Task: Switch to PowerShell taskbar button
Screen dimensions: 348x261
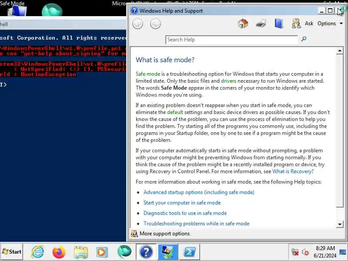Action: click(x=190, y=252)
